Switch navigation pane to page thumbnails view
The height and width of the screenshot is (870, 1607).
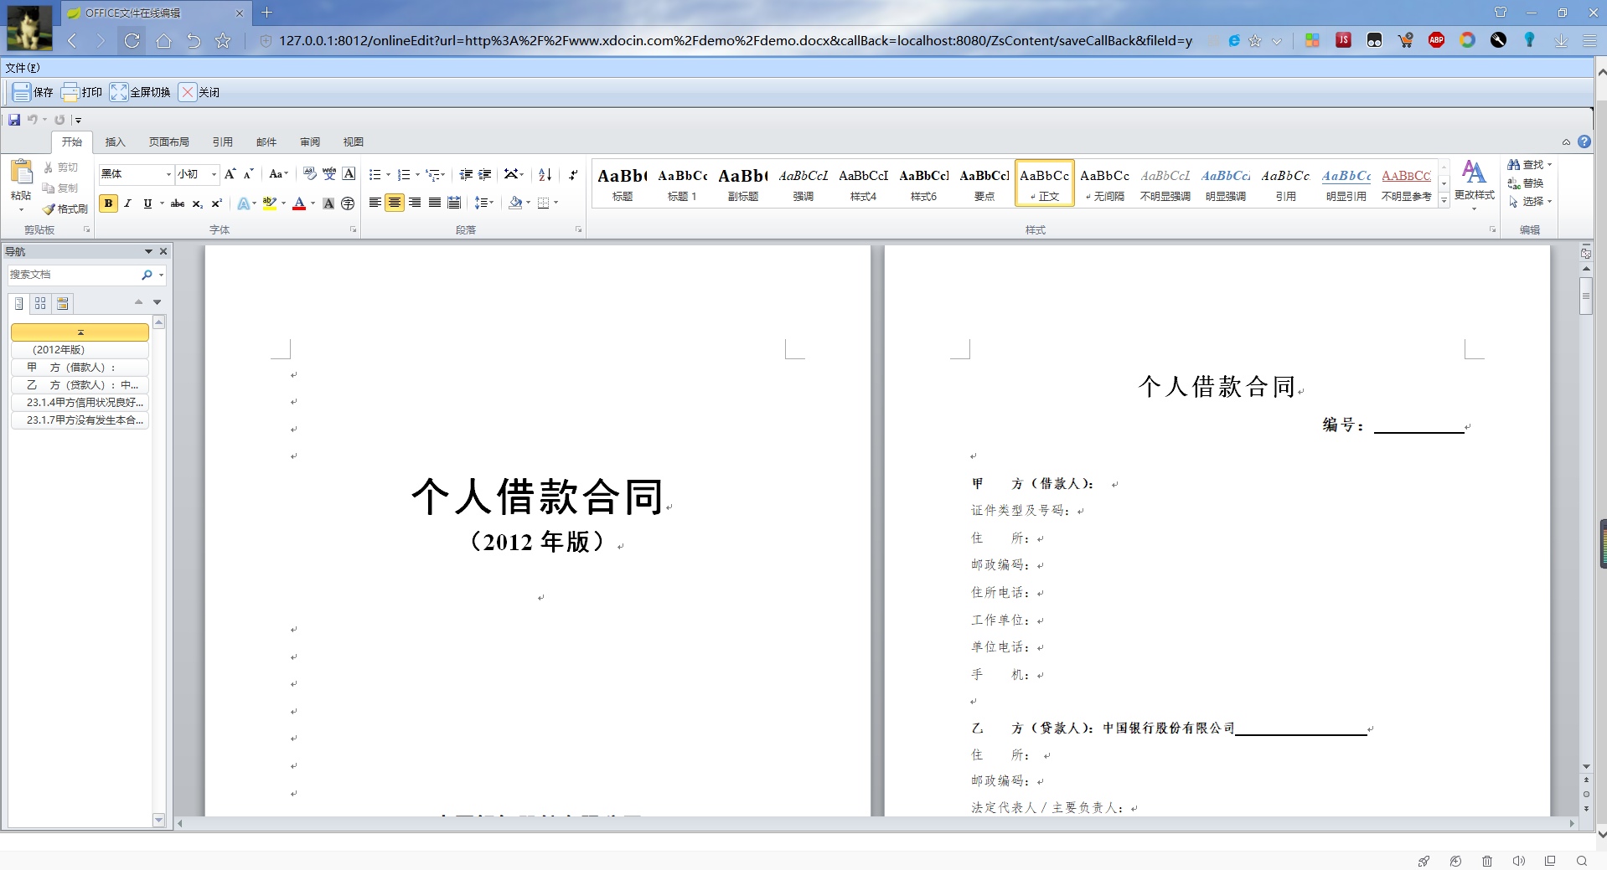click(40, 303)
